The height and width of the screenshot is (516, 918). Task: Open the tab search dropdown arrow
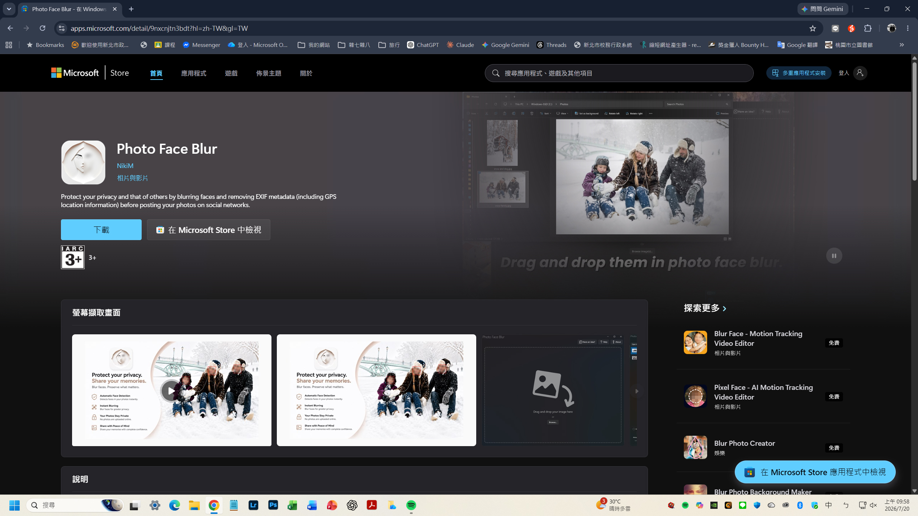click(x=9, y=9)
